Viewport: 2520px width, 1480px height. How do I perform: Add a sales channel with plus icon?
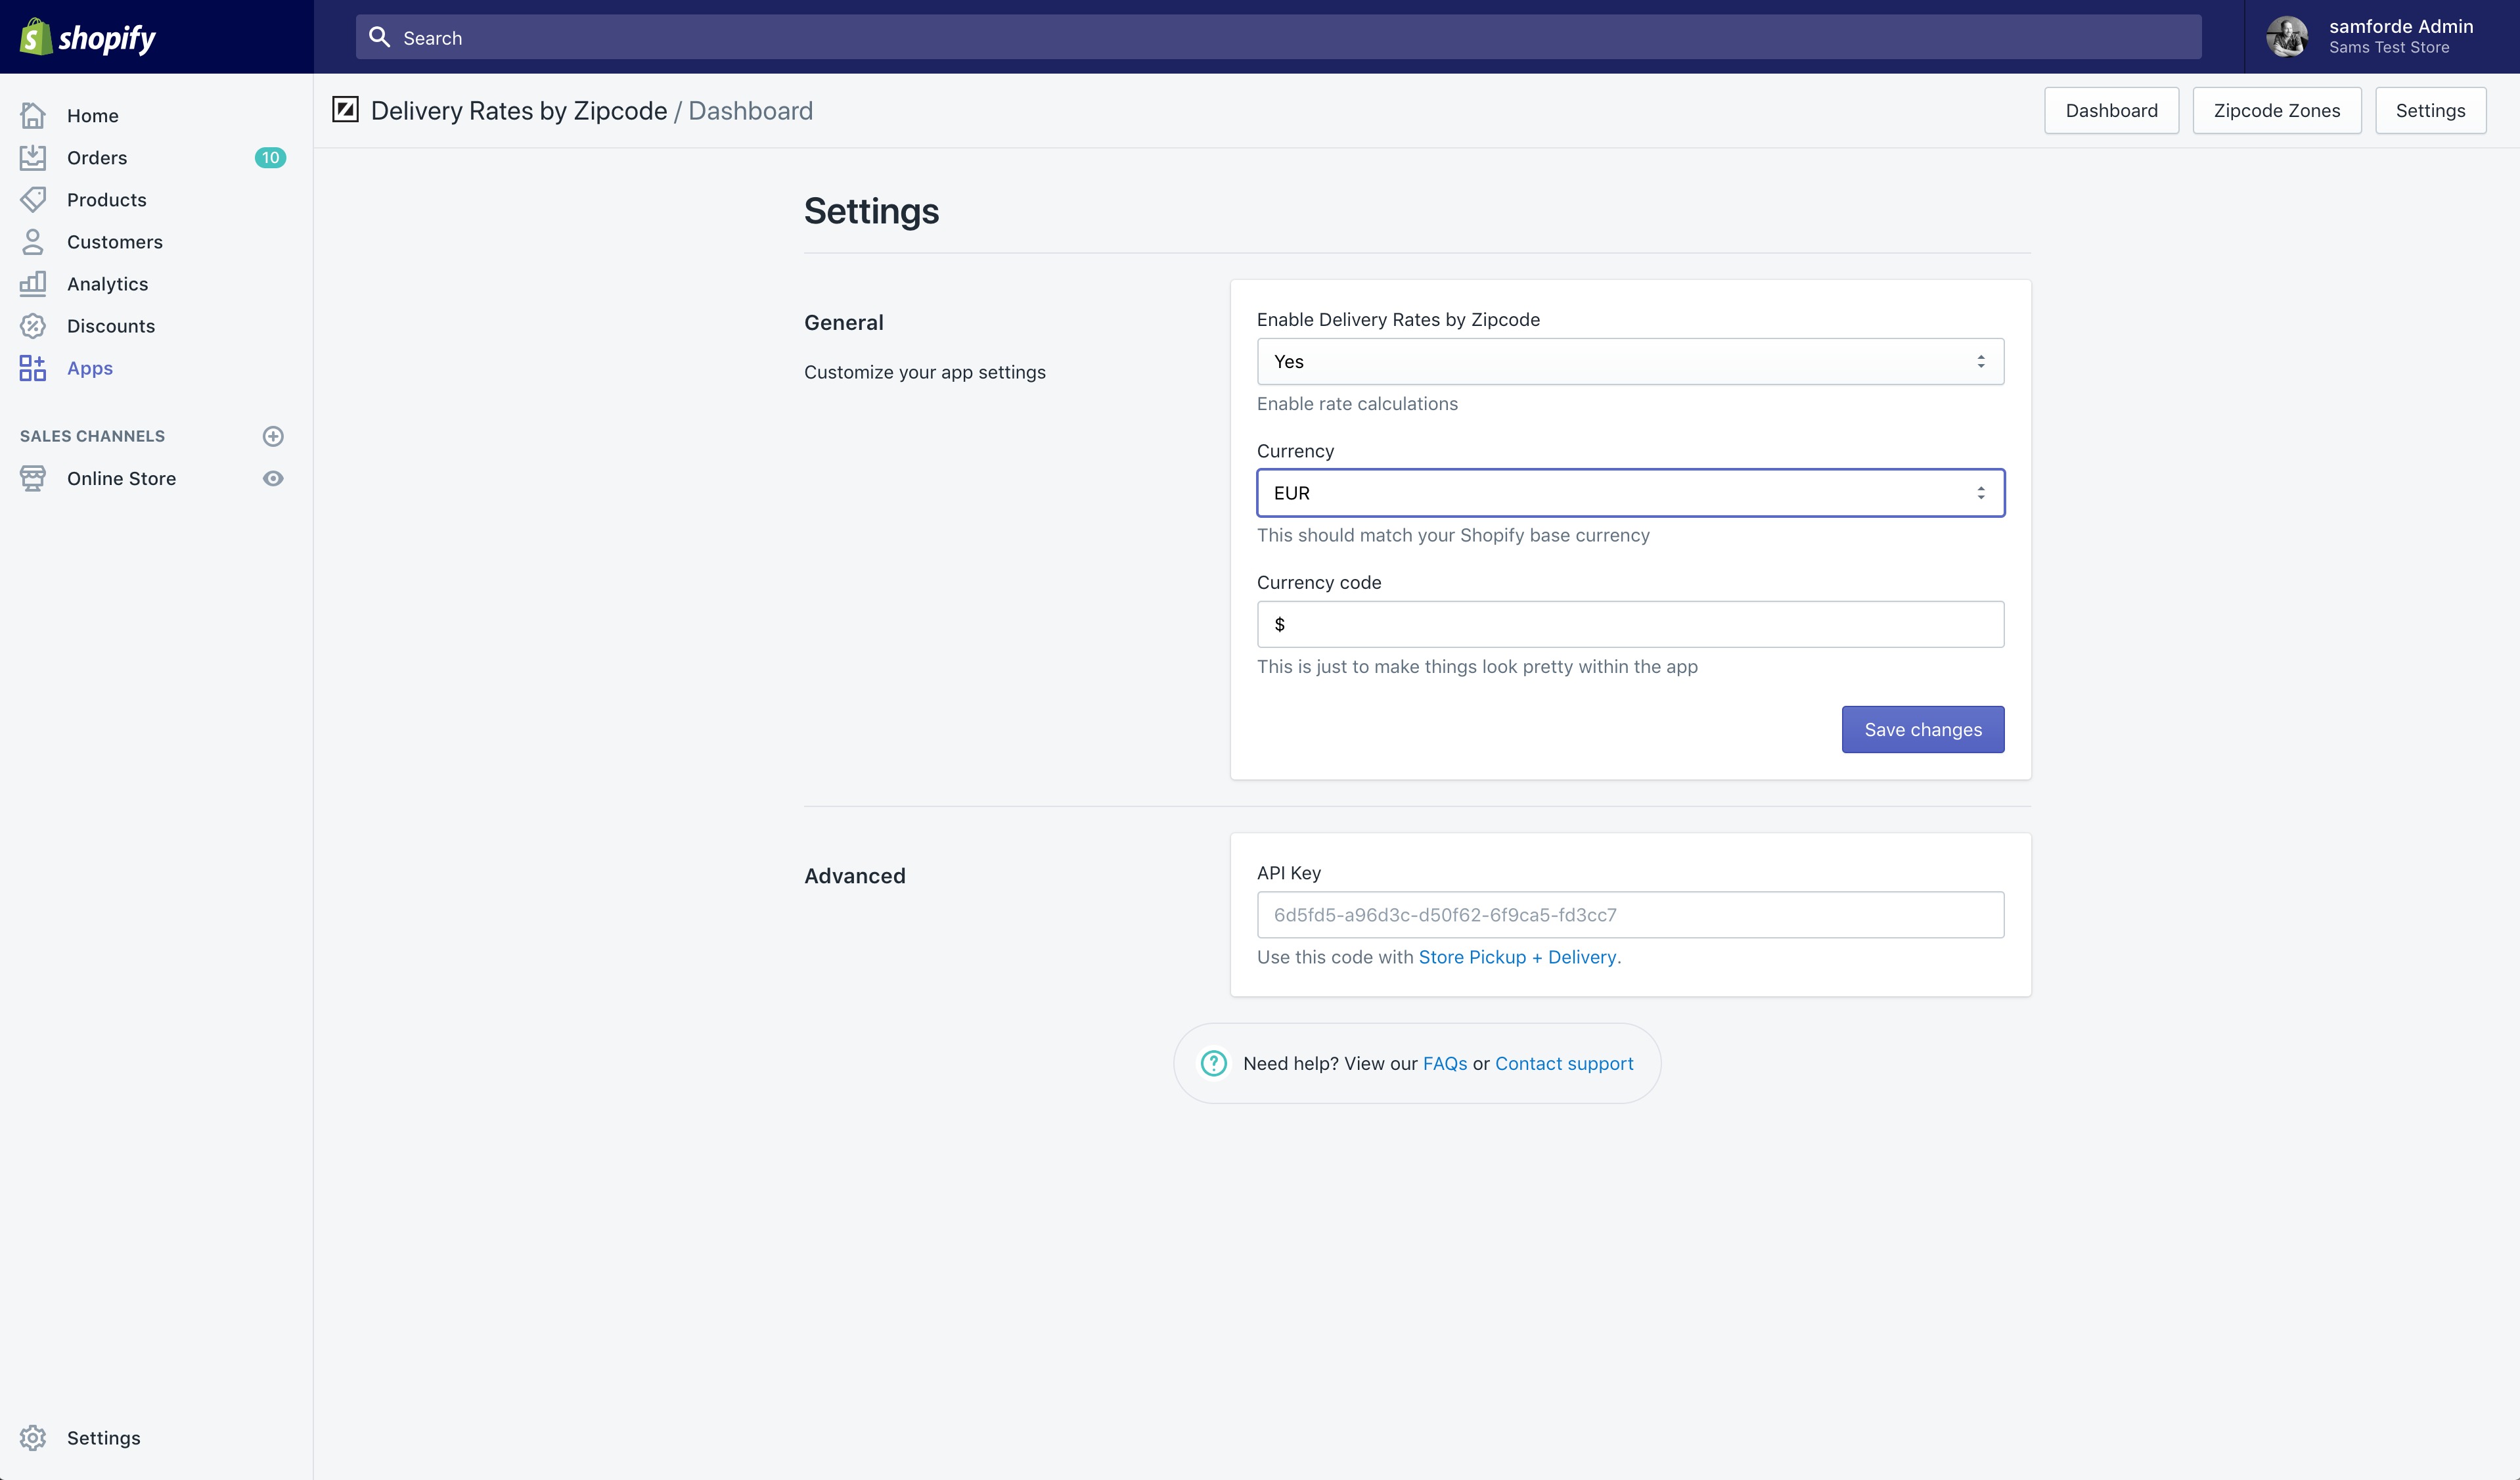tap(273, 436)
